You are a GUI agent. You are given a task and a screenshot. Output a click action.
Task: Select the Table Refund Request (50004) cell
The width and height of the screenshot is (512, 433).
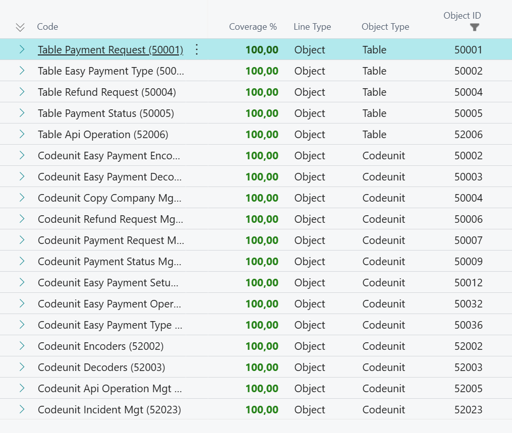click(x=107, y=92)
